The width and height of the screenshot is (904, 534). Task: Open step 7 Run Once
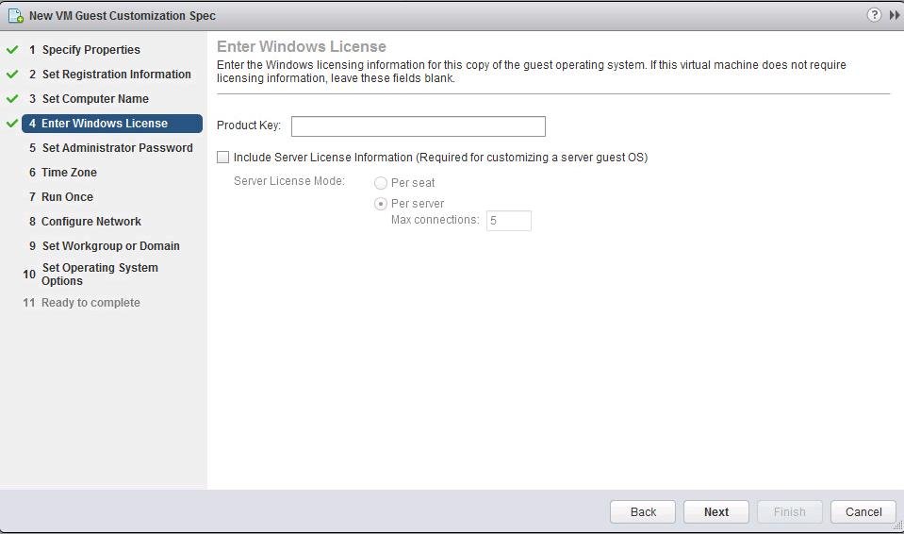[61, 197]
